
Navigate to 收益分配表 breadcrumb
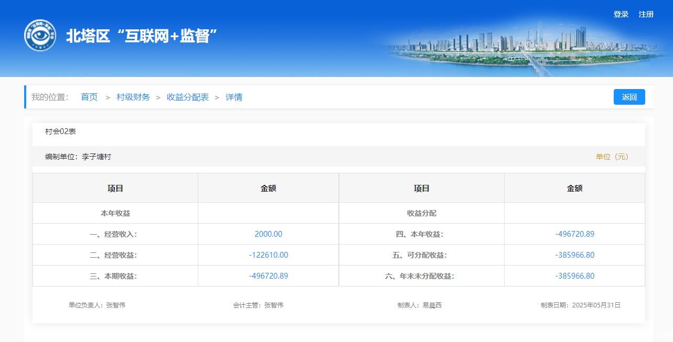pos(188,97)
